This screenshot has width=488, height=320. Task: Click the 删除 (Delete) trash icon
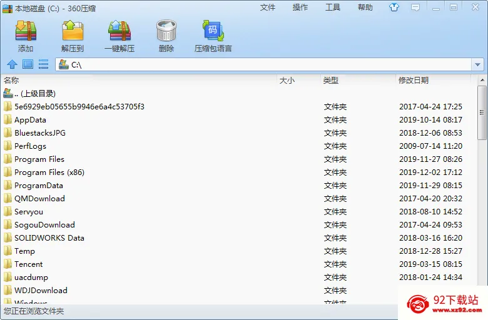tap(166, 31)
